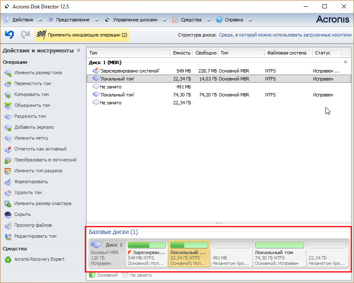This screenshot has height=283, width=354.
Task: Click the Изменить метку icon
Action: point(8,138)
